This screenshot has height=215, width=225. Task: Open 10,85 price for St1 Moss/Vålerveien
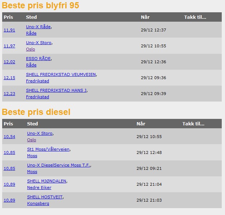tap(9, 152)
